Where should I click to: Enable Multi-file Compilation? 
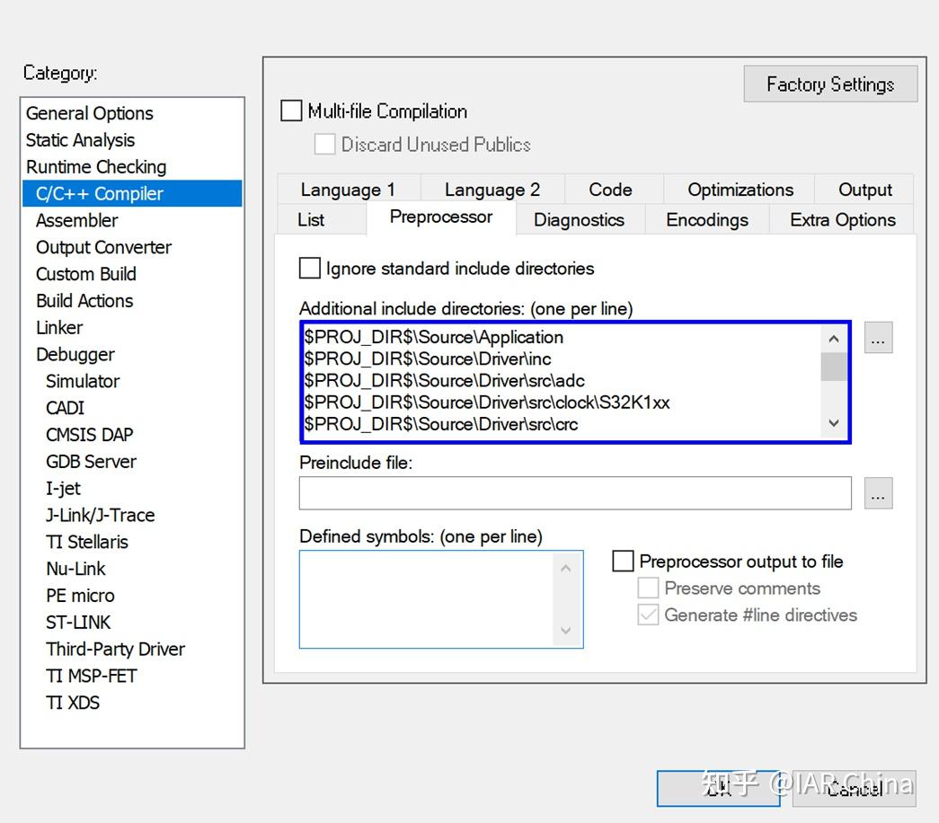[x=291, y=111]
